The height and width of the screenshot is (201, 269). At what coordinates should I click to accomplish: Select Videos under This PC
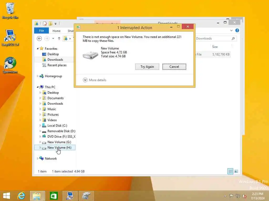coord(52,120)
